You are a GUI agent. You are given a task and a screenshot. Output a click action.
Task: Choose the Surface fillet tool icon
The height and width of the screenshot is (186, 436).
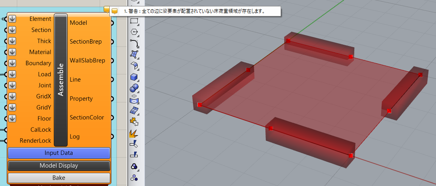(x=134, y=65)
